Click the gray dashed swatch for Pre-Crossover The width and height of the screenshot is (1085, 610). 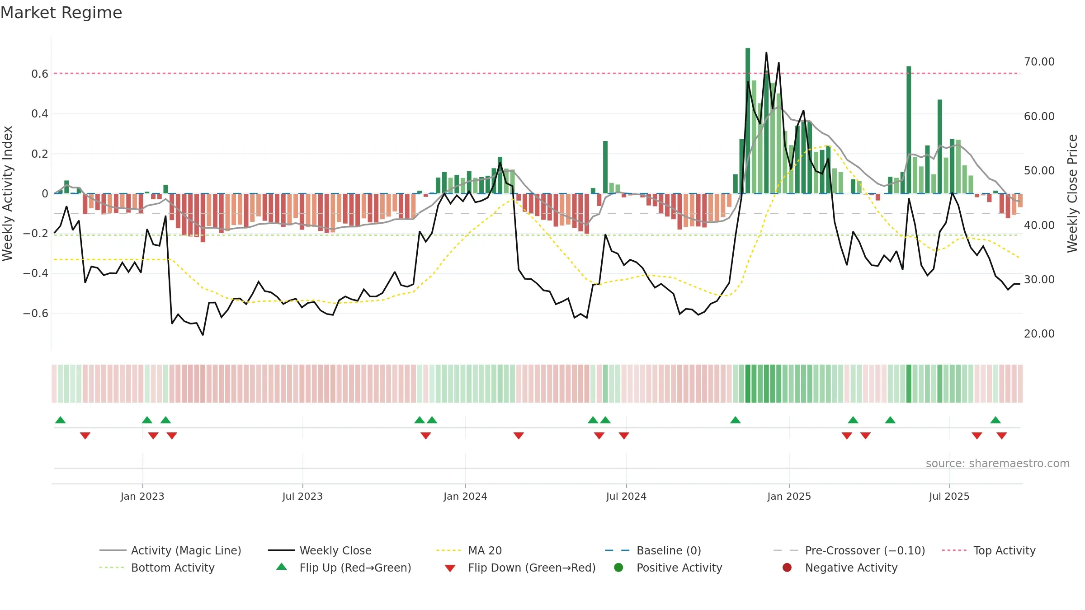tap(787, 550)
